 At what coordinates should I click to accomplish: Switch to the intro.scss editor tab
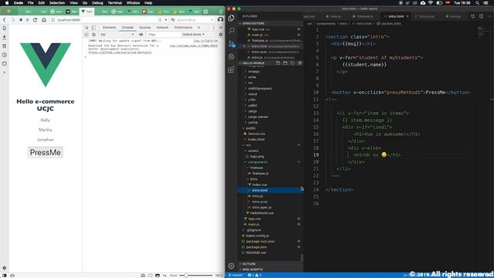[x=427, y=16]
